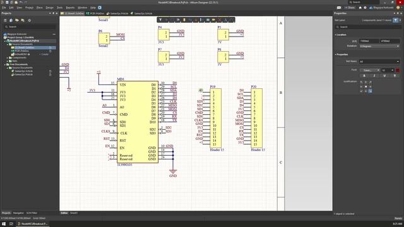
Task: Click the Select Rectangle tool in the floating toolbar
Action: pos(172,20)
